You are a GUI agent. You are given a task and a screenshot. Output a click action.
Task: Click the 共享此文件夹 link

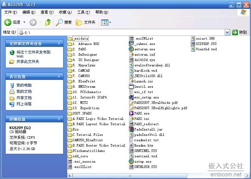click(x=28, y=62)
